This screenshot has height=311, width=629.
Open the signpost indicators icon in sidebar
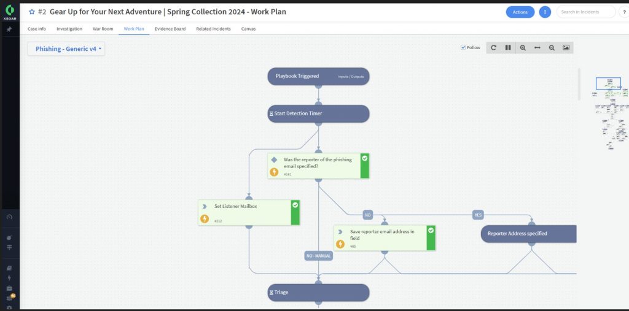tap(10, 248)
